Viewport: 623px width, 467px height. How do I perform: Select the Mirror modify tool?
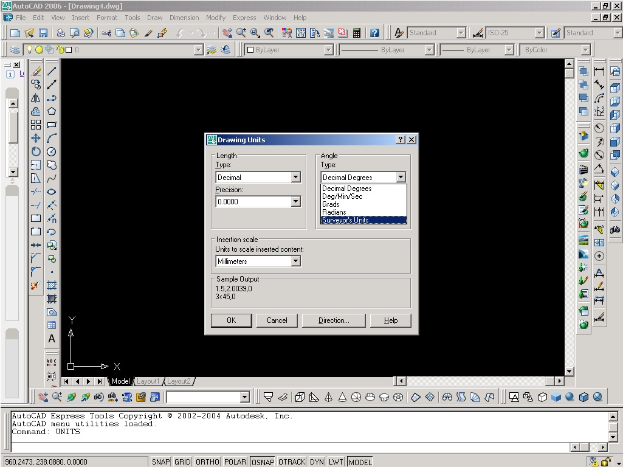36,98
